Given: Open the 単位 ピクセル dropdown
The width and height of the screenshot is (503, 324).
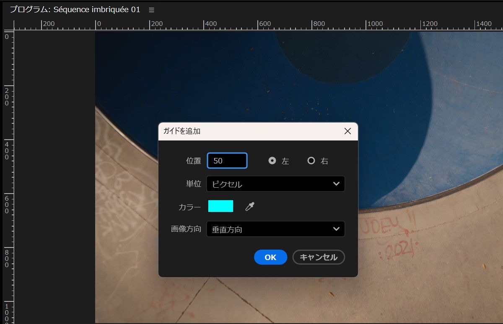Looking at the screenshot, I should (276, 184).
